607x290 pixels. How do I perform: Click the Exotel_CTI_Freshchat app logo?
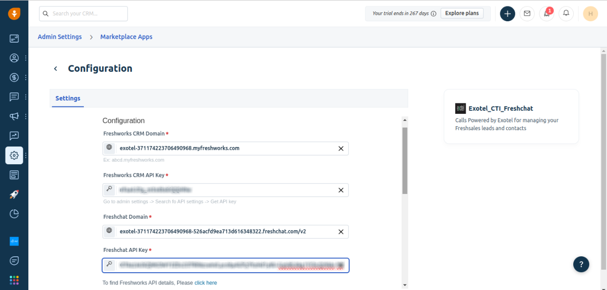click(x=460, y=108)
